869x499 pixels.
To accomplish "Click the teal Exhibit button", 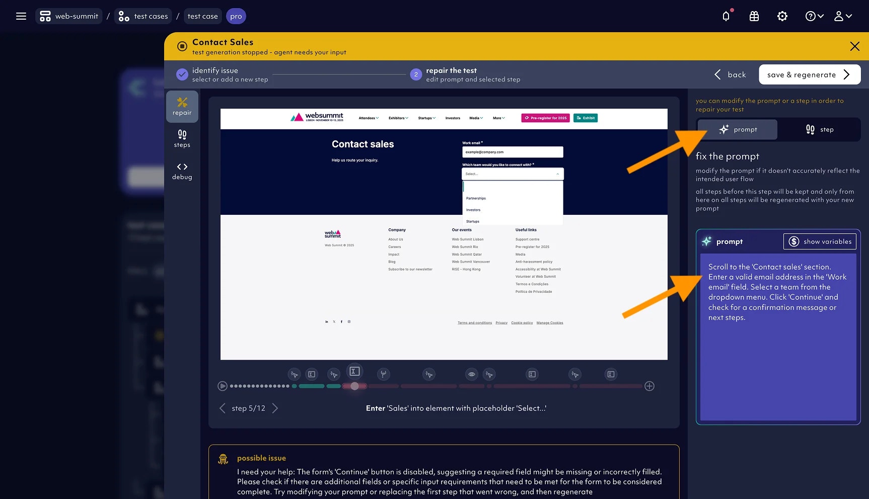I will 586,118.
